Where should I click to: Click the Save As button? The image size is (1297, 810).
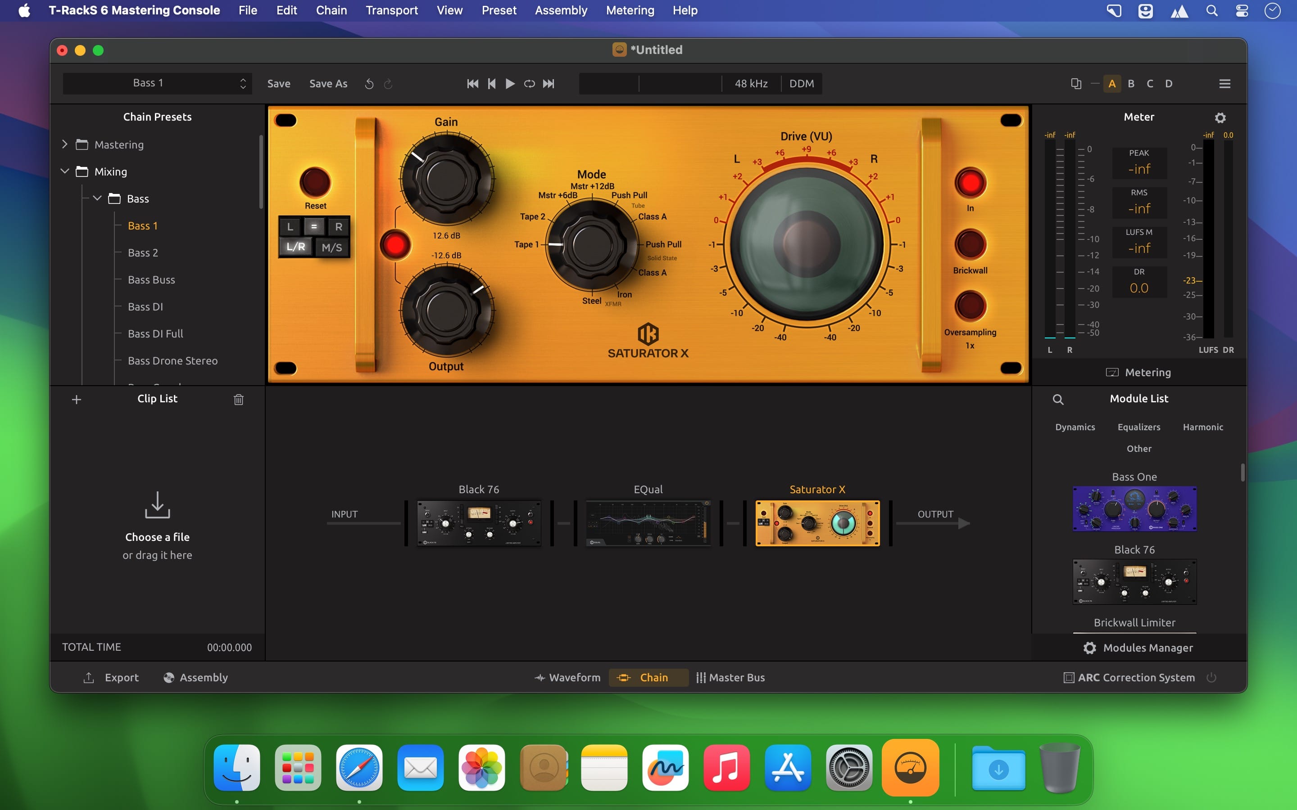328,84
